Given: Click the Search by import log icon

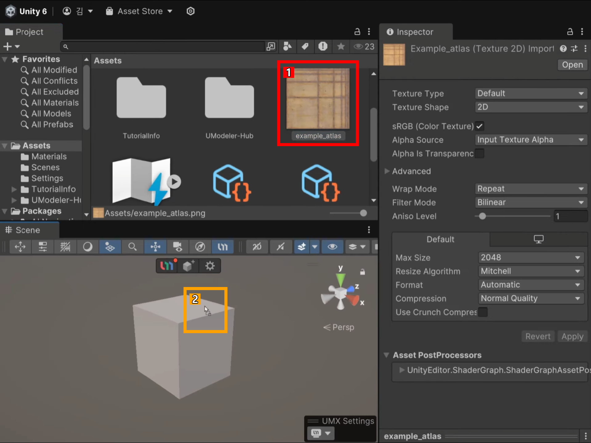Looking at the screenshot, I should tap(323, 46).
